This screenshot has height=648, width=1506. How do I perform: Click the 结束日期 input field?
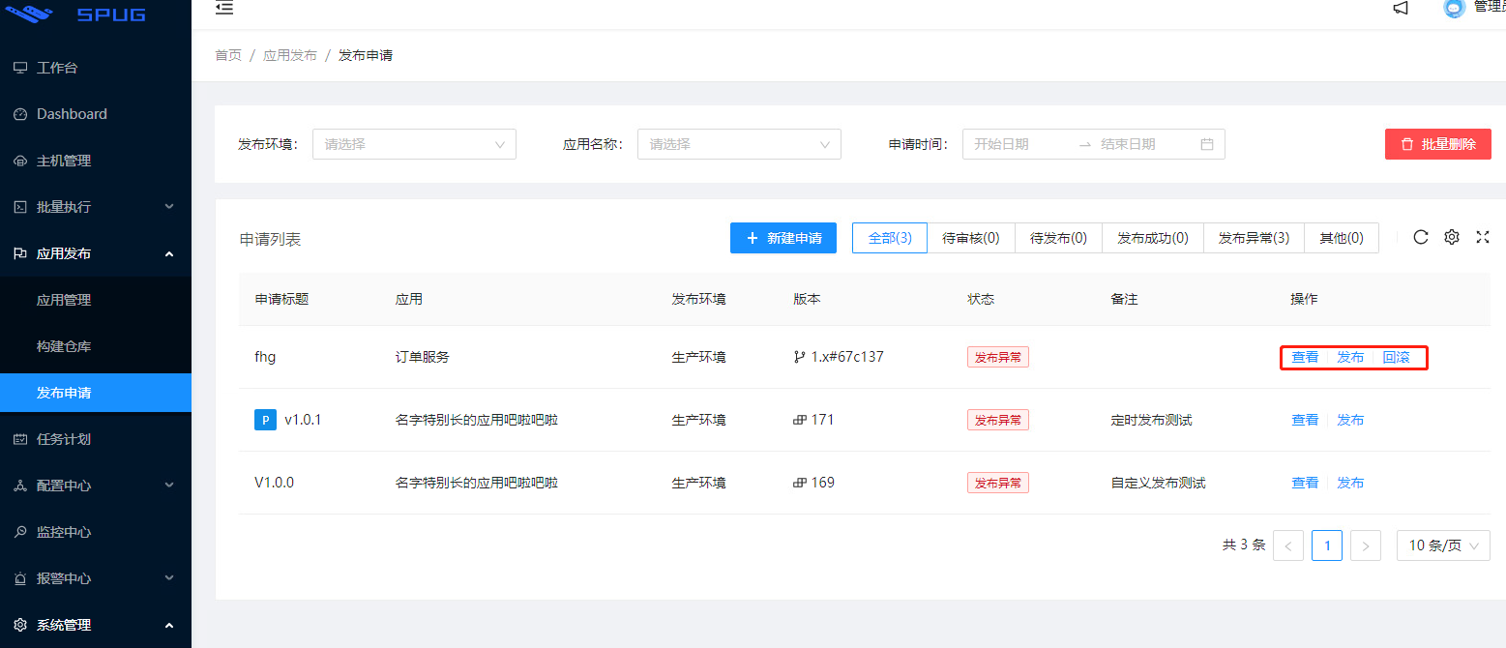point(1146,144)
